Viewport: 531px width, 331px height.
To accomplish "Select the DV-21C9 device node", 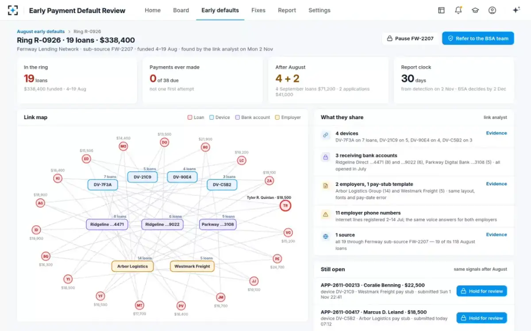I will [142, 177].
